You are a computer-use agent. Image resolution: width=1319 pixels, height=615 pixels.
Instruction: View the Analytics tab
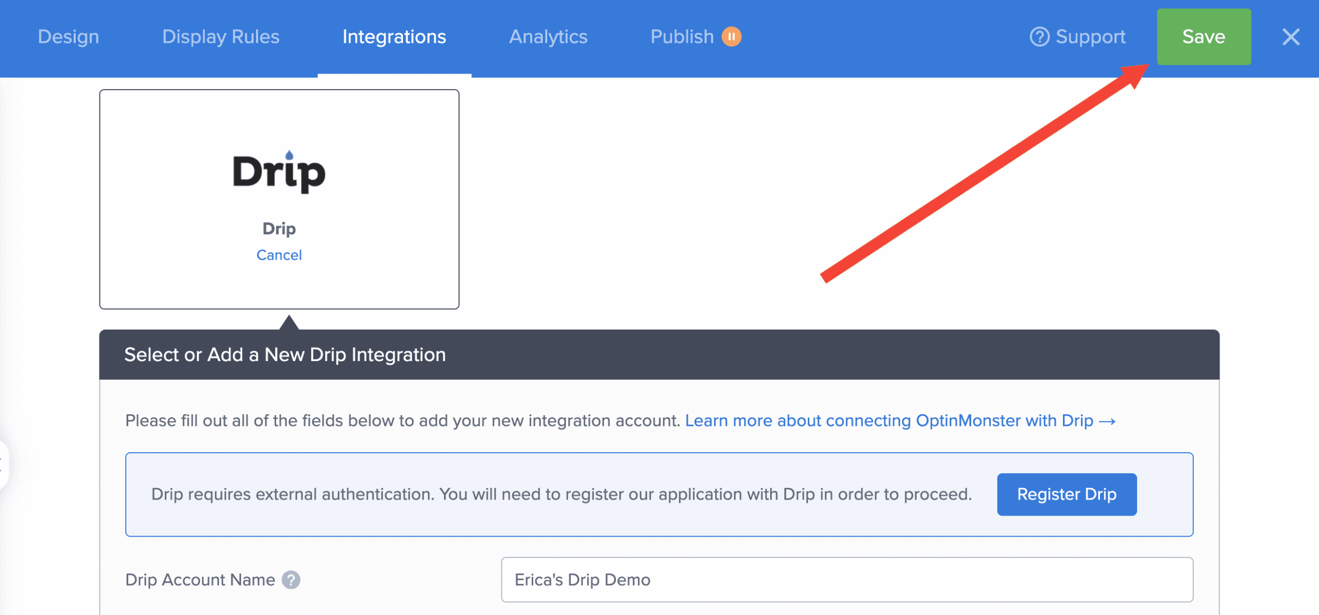pos(548,37)
